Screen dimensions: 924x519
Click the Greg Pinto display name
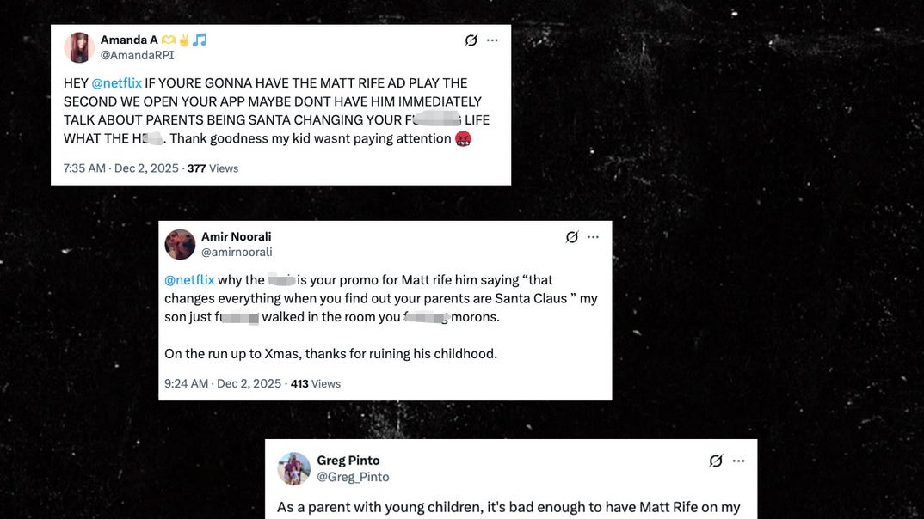[x=348, y=461]
